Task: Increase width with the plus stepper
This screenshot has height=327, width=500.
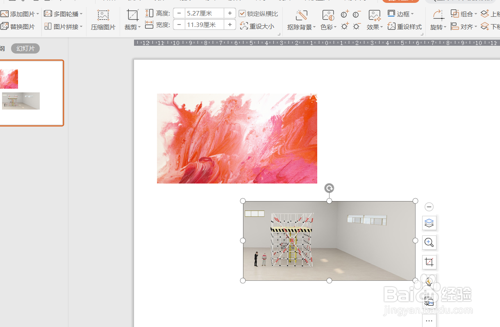Action: pyautogui.click(x=230, y=25)
